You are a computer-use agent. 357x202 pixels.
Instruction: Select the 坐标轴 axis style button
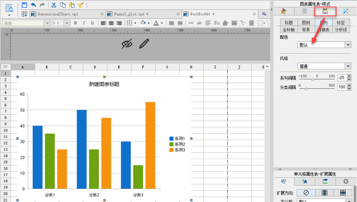[x=289, y=29]
